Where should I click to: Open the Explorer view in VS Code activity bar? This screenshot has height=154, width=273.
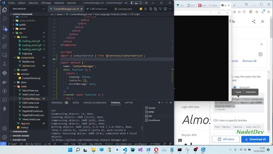tap(5, 10)
